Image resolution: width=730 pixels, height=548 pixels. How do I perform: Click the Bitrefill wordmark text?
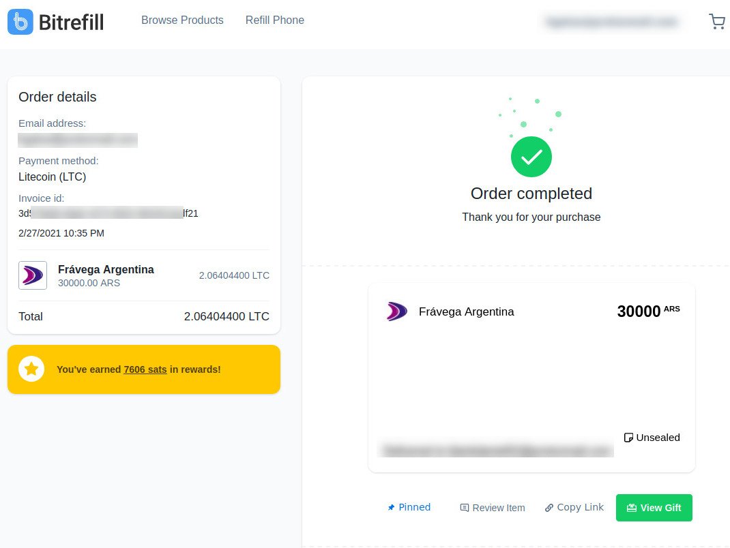pyautogui.click(x=71, y=22)
